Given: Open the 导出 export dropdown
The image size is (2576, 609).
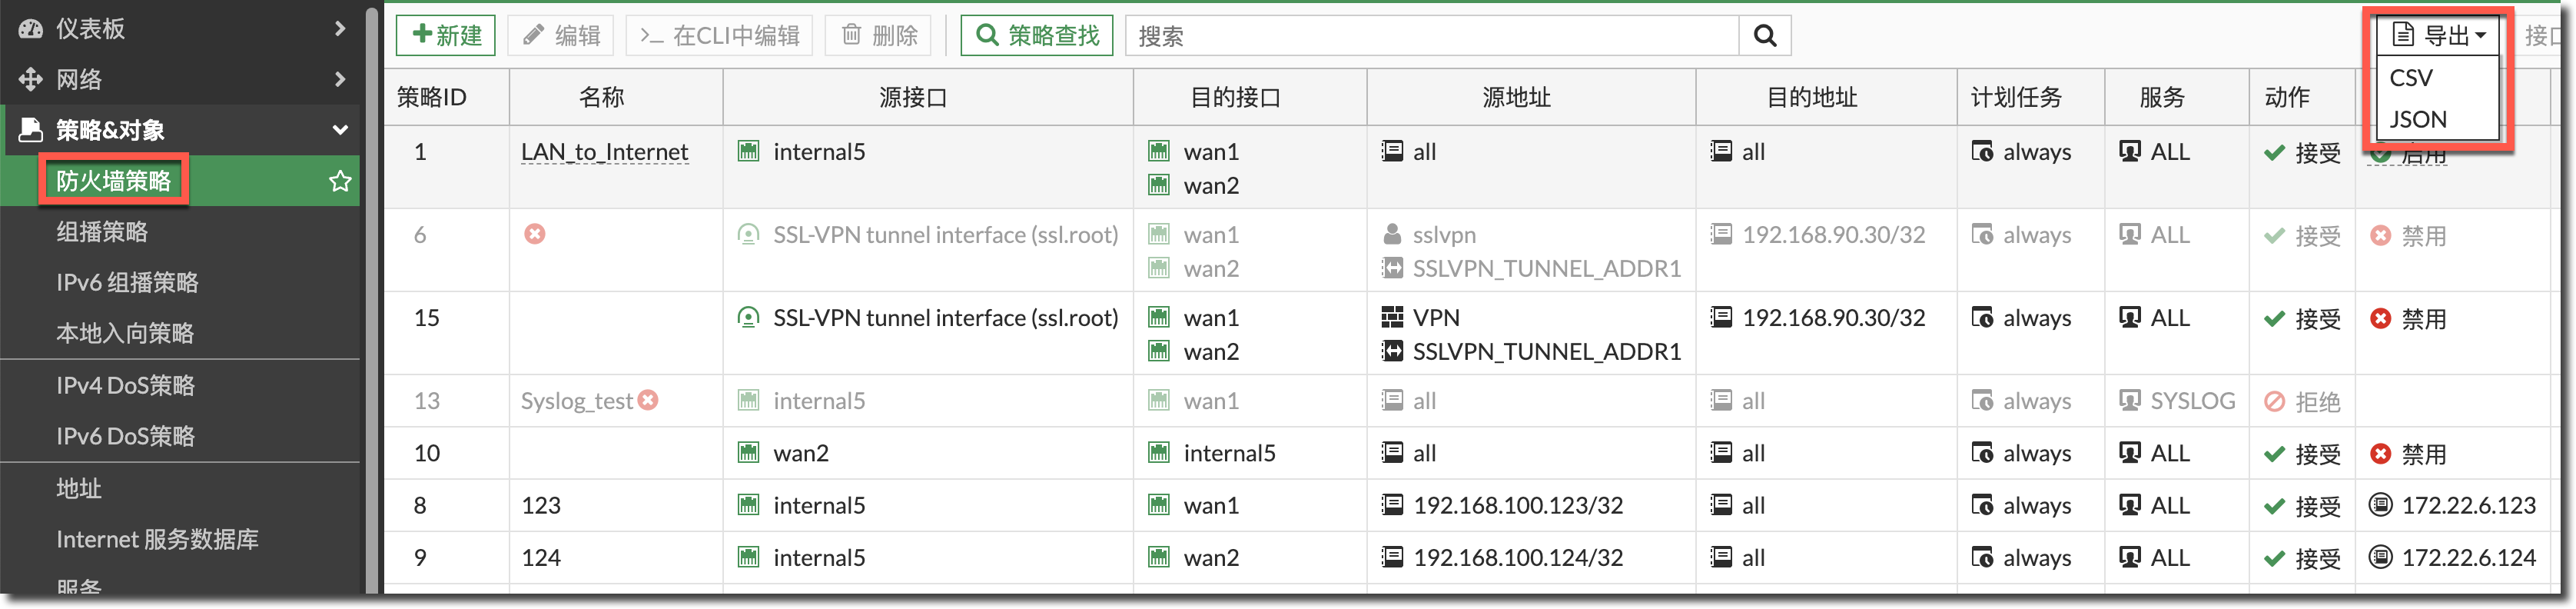Looking at the screenshot, I should (x=2438, y=36).
